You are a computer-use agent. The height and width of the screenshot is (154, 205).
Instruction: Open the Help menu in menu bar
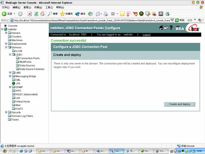click(x=60, y=7)
